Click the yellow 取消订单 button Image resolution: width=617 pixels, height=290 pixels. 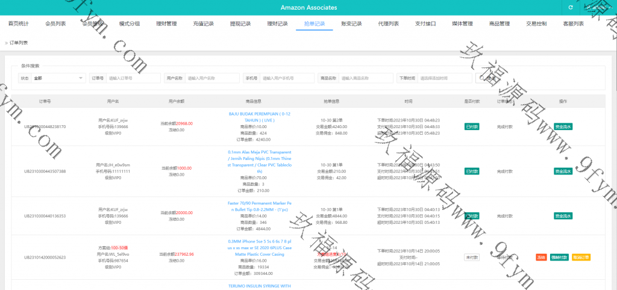581,258
